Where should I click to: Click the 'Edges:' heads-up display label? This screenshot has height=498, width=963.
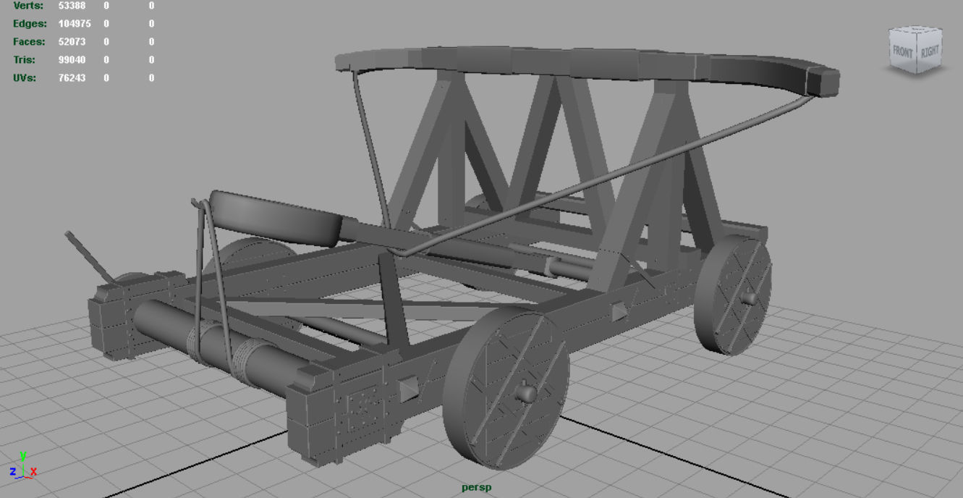[30, 24]
